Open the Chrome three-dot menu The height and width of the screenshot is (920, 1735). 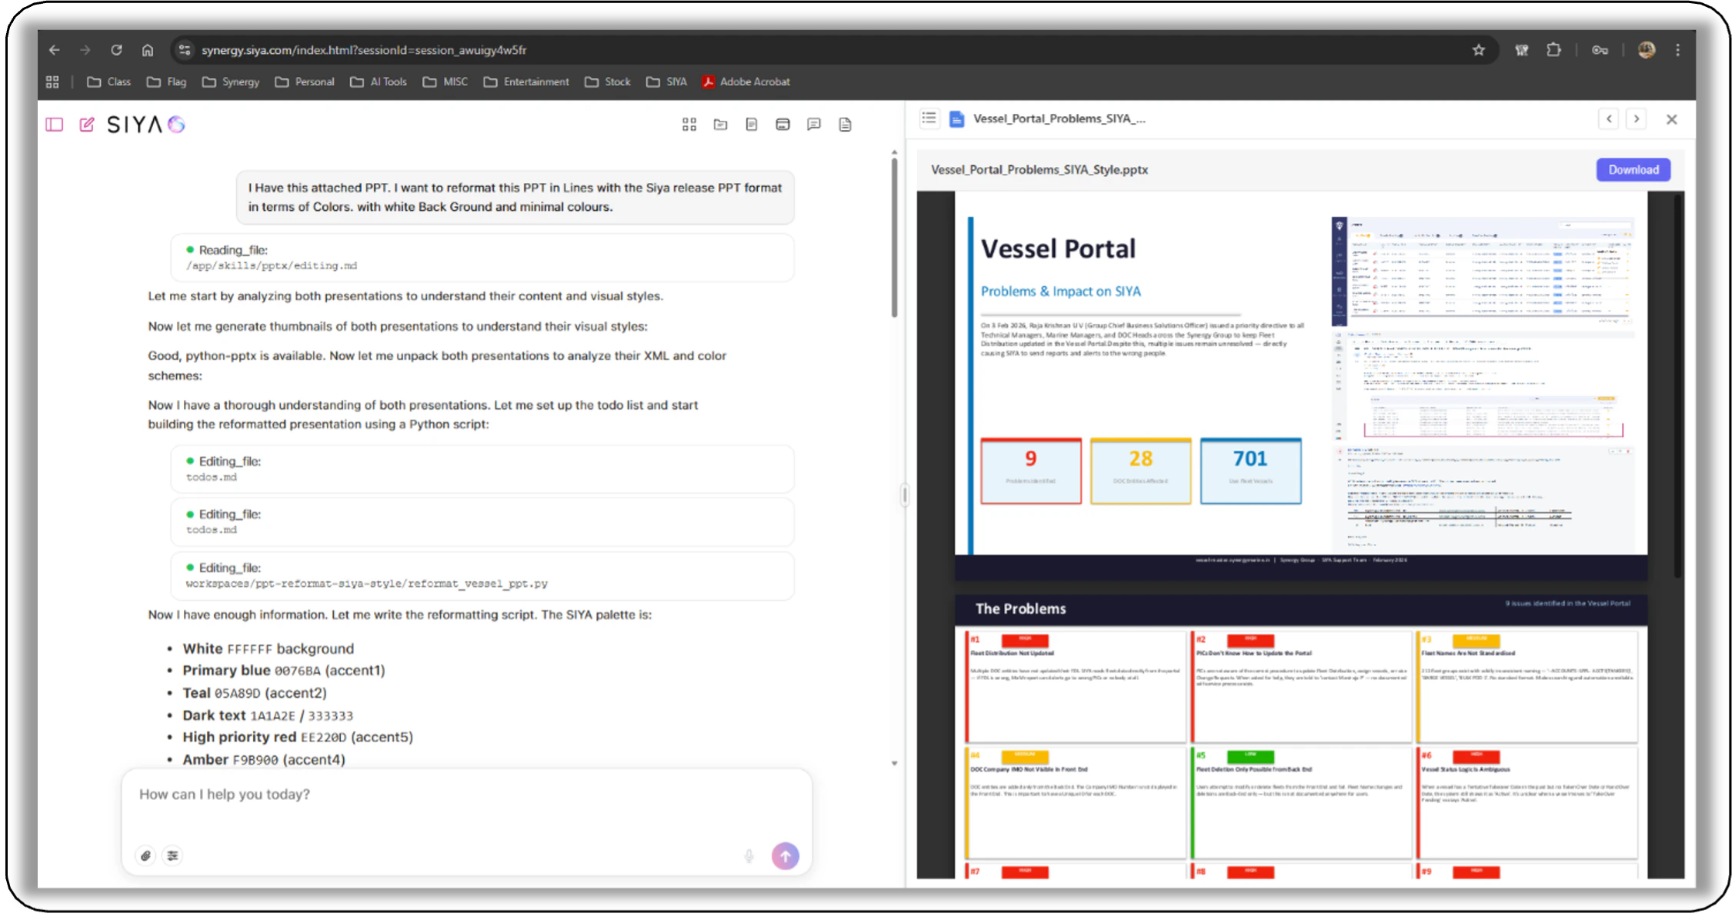[1678, 50]
